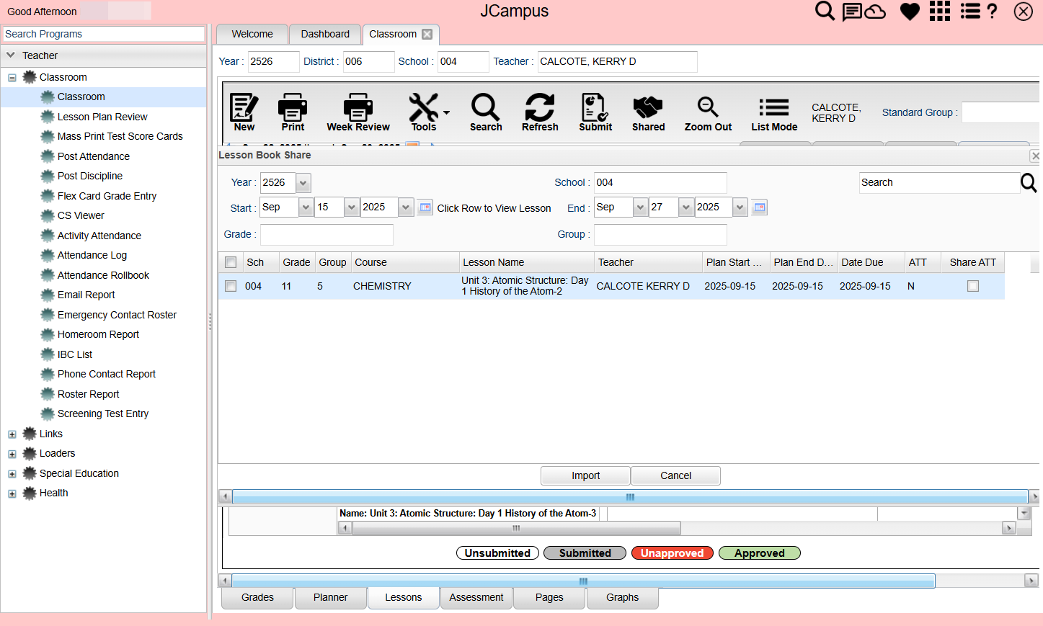Print using the Print toolbar icon

tap(293, 112)
